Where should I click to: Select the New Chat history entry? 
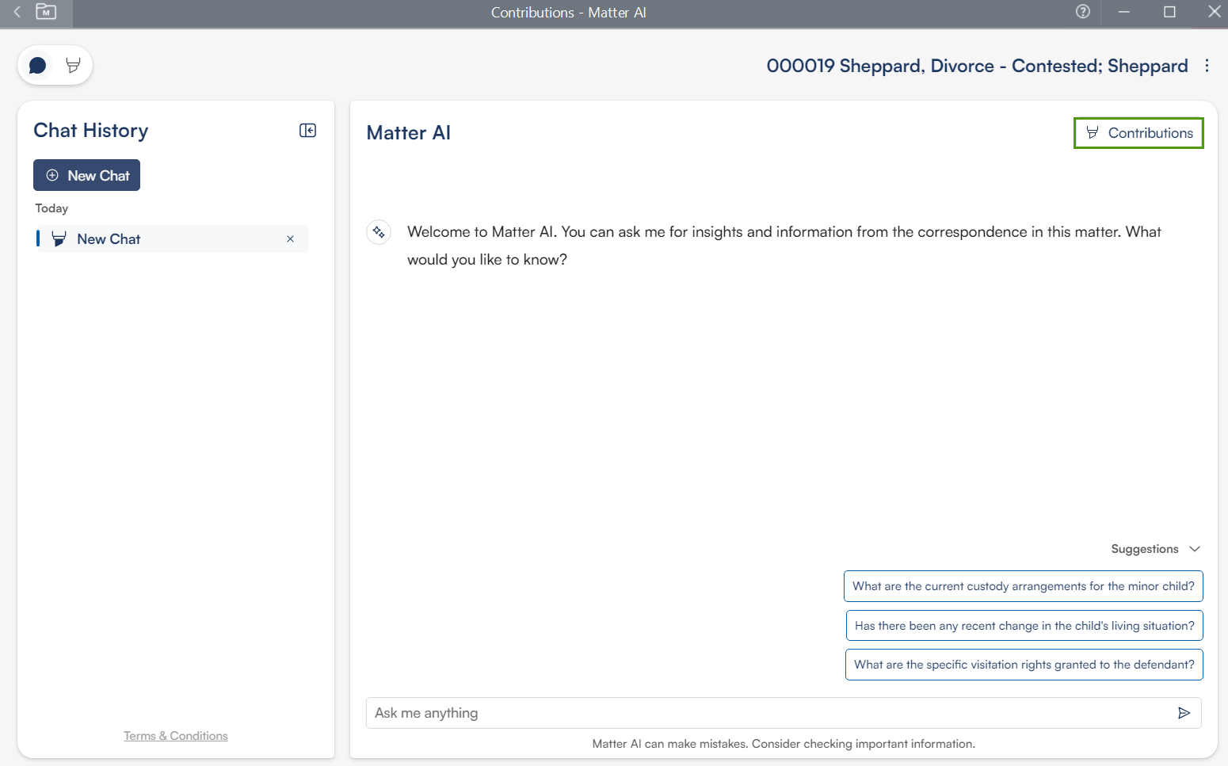(109, 239)
